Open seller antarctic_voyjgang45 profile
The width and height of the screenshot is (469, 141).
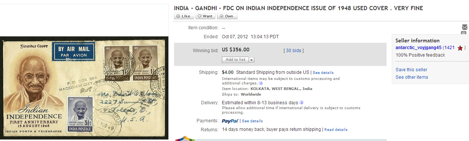click(x=418, y=48)
